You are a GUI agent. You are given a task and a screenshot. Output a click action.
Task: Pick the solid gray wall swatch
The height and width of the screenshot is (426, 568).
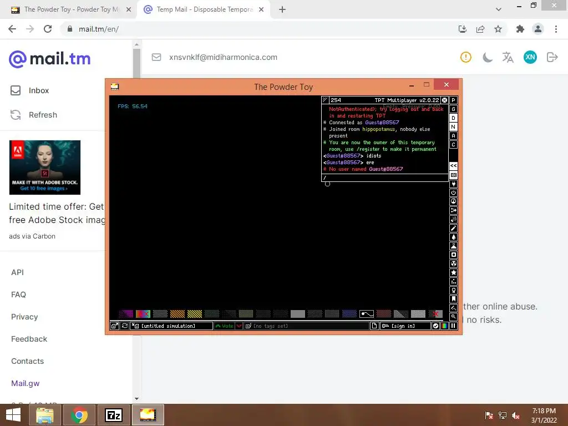[298, 314]
